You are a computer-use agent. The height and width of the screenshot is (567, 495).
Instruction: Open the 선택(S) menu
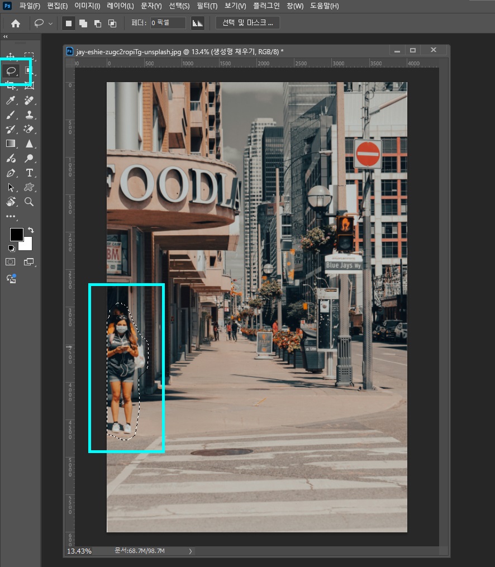click(x=179, y=6)
